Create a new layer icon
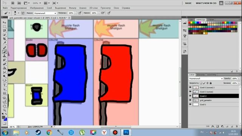Viewport: 242px width, 136px height. 232,126
